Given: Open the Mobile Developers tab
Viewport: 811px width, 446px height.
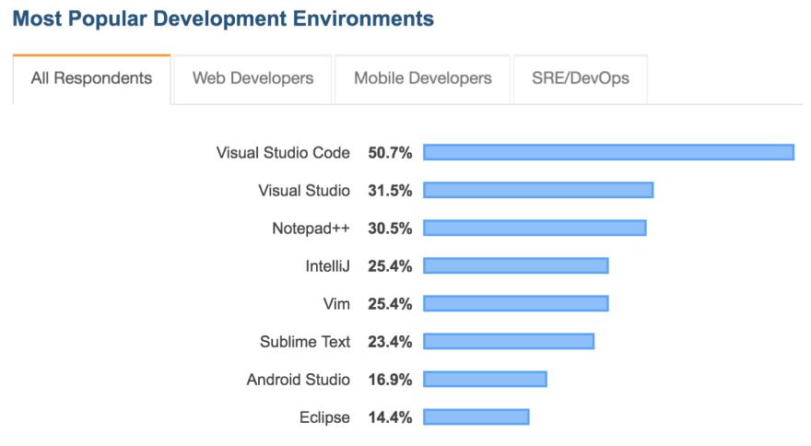Looking at the screenshot, I should pos(423,79).
